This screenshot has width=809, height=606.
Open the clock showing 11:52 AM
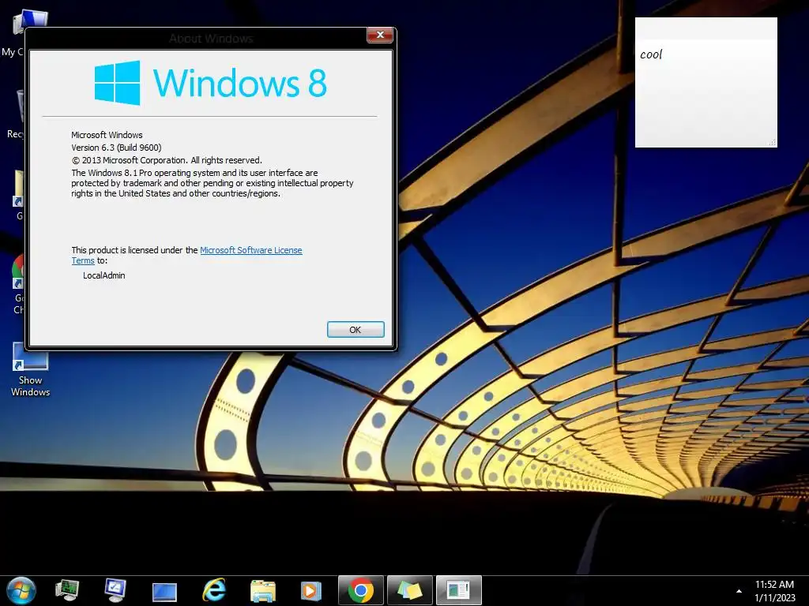[774, 591]
